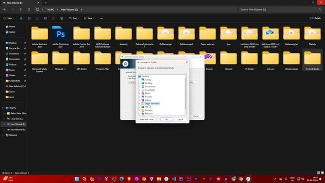Expand Downloads node in folder tree
The height and width of the screenshot is (183, 325).
(140, 90)
